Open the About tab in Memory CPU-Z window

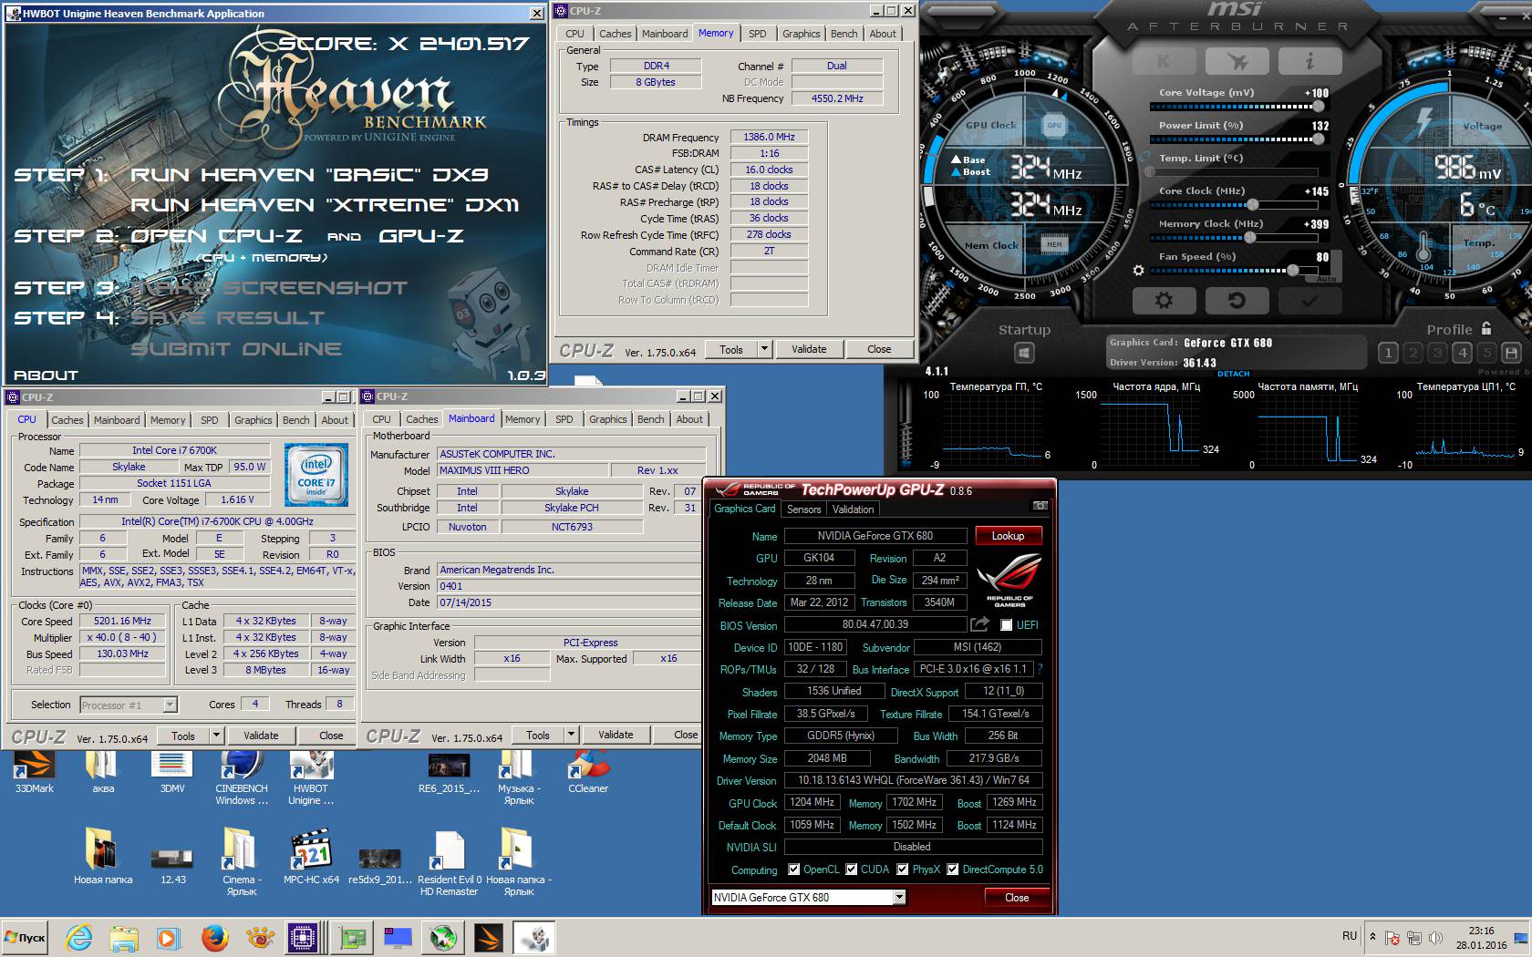pyautogui.click(x=882, y=34)
